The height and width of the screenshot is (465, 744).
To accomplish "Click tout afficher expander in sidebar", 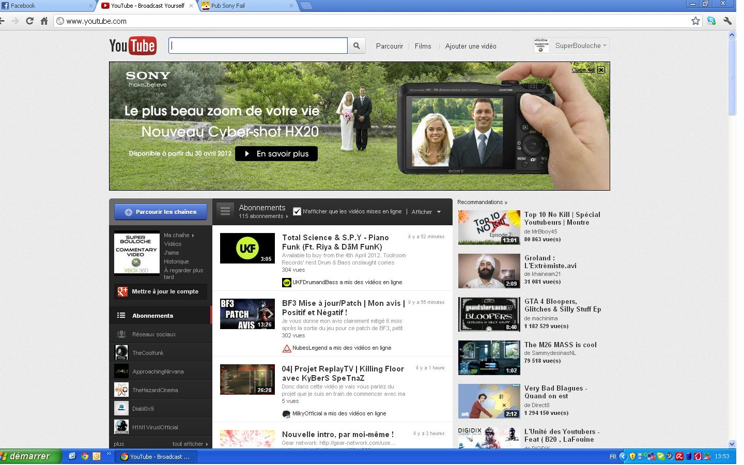I will (x=190, y=444).
